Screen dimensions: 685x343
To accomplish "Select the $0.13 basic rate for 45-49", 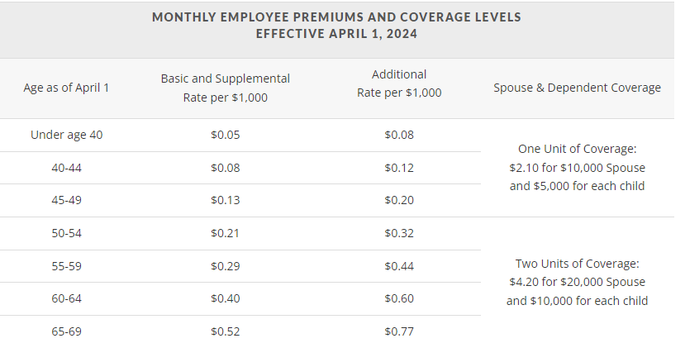I will tap(226, 201).
